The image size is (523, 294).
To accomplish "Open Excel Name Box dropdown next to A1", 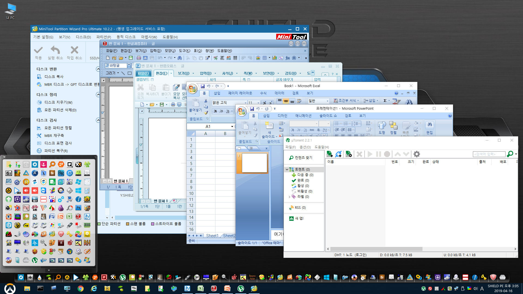I will pos(232,127).
